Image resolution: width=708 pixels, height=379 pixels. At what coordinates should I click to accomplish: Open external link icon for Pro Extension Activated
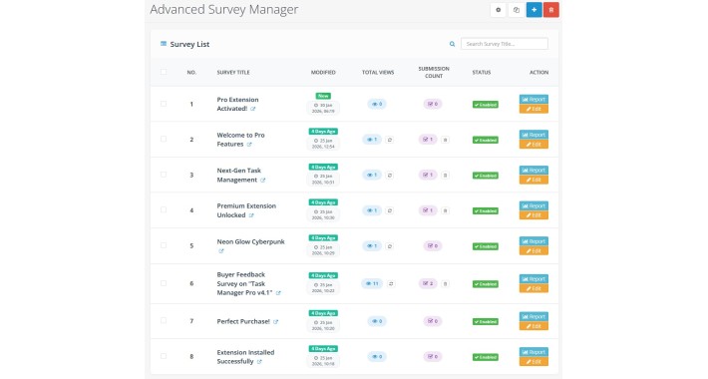[x=253, y=109]
